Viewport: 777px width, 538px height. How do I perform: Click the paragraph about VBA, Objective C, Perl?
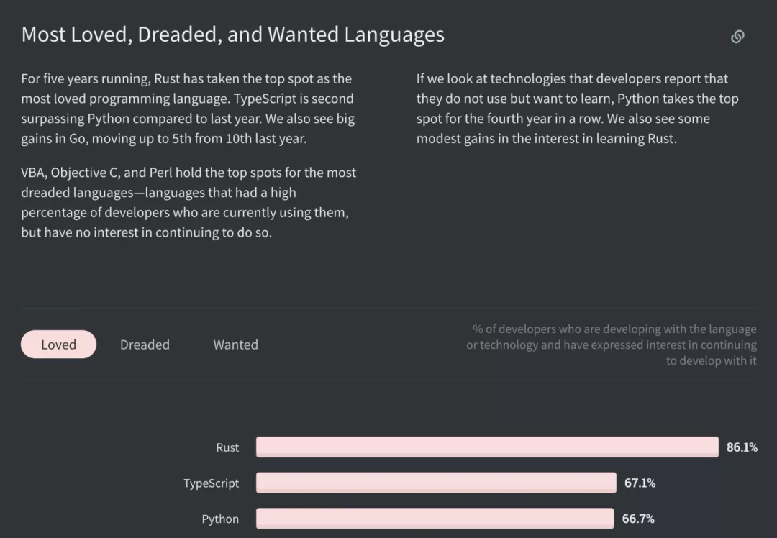pos(188,202)
